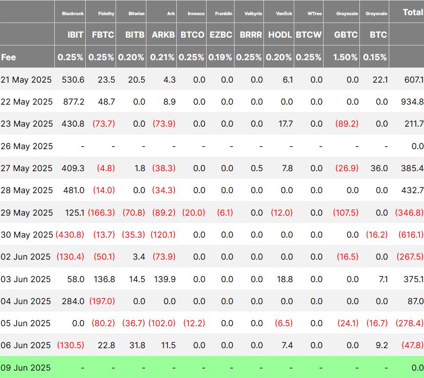
Task: Click the (616.1) total outflow value
Action: click(411, 235)
